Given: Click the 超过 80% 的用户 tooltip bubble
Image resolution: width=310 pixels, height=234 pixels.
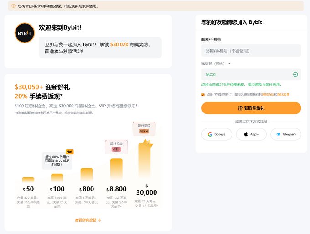Looking at the screenshot, I should pyautogui.click(x=57, y=161).
